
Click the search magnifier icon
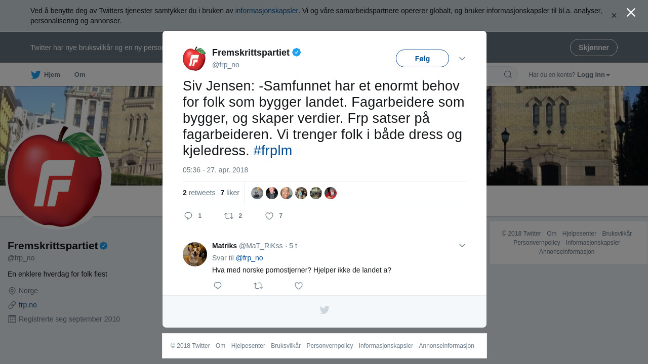click(508, 75)
